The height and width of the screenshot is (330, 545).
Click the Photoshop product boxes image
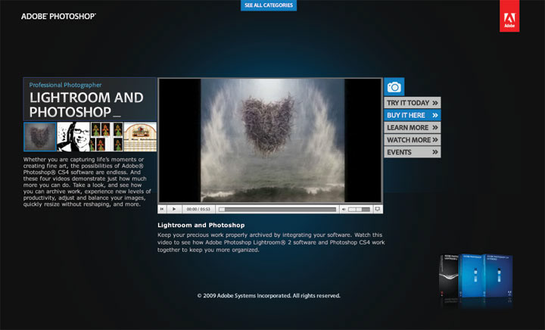pyautogui.click(x=476, y=276)
